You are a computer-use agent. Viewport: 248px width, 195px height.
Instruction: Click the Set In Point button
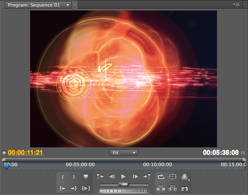click(63, 177)
